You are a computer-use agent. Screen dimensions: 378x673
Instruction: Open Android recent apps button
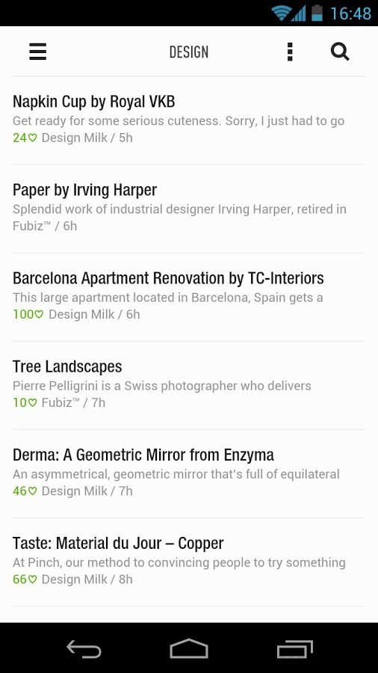pos(295,648)
